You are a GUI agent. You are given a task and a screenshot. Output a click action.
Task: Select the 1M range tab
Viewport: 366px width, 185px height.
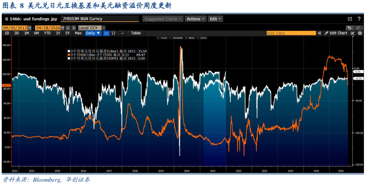pyautogui.click(x=26, y=33)
